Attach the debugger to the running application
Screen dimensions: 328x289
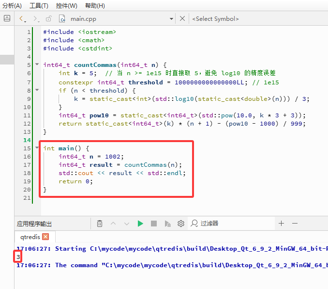pos(167,224)
